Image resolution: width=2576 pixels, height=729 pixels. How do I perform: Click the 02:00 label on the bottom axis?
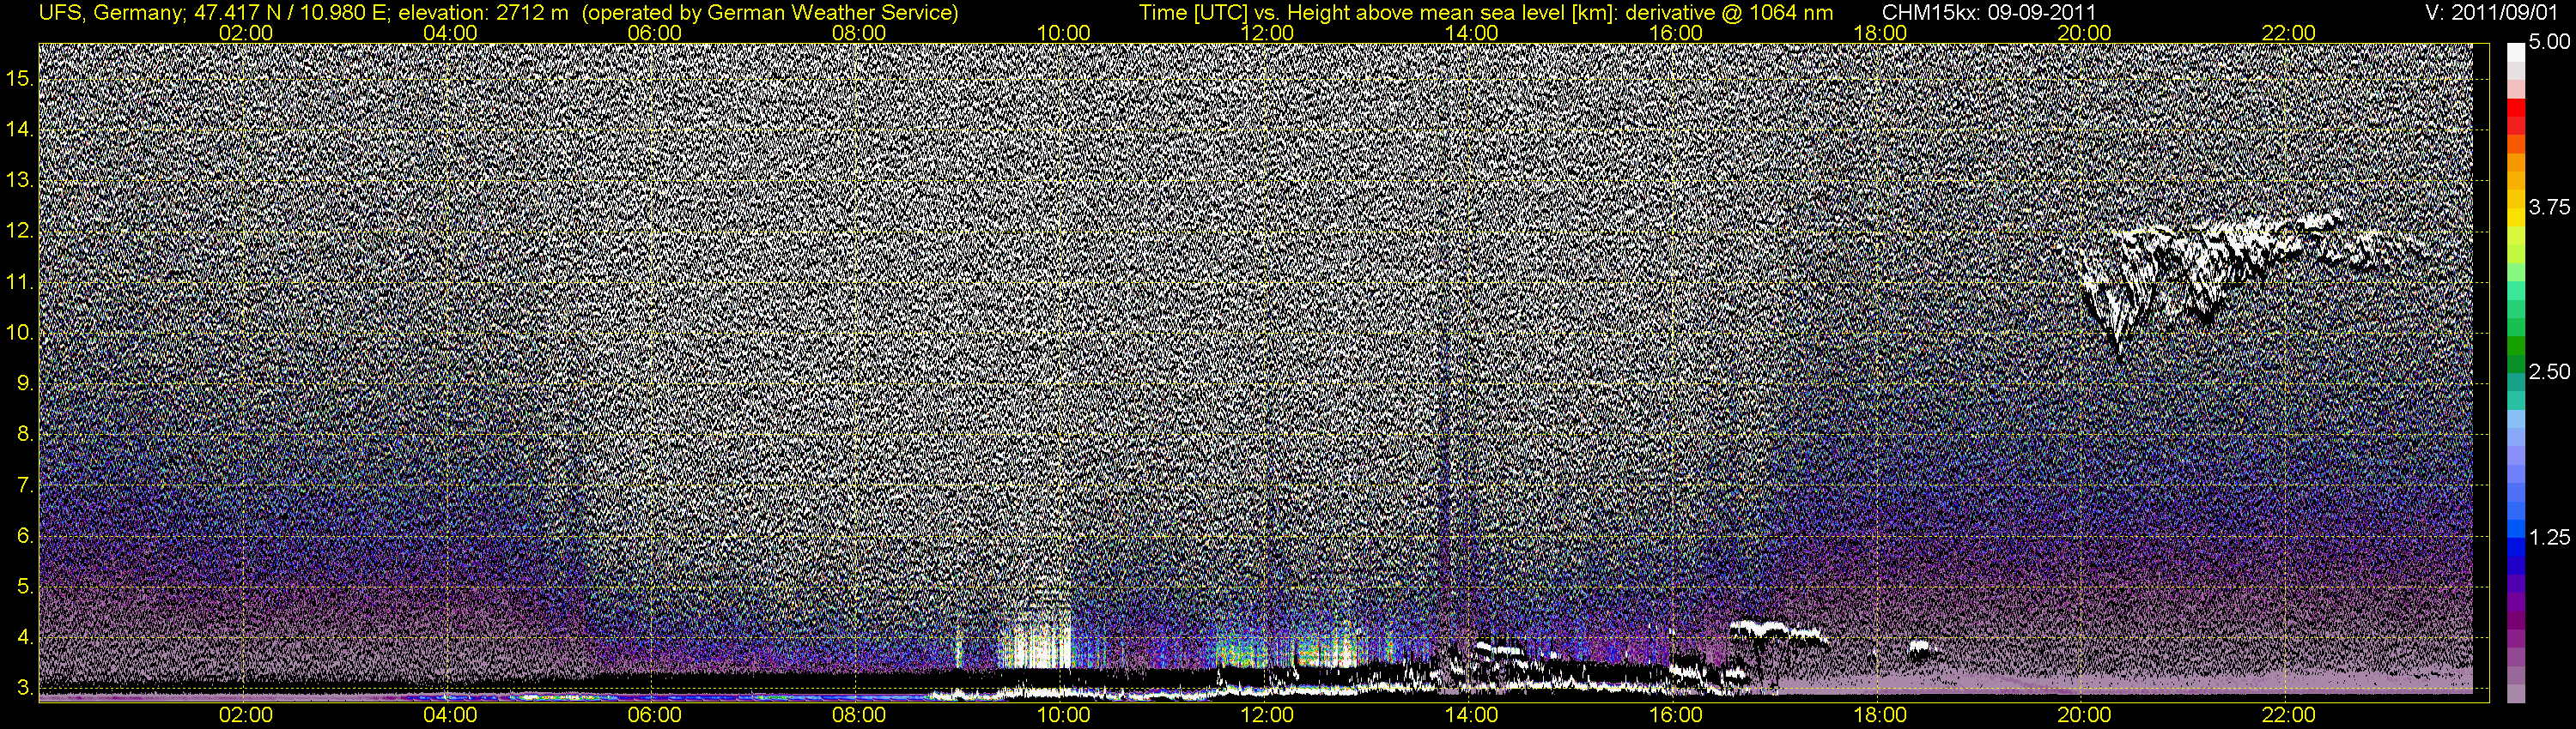(245, 715)
